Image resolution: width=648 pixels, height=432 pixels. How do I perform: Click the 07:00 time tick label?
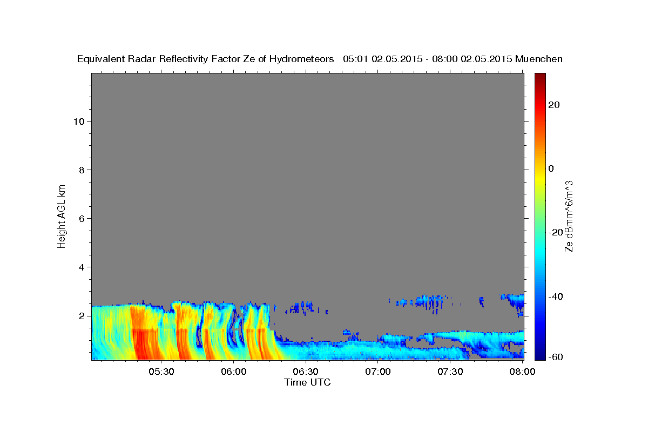378,372
